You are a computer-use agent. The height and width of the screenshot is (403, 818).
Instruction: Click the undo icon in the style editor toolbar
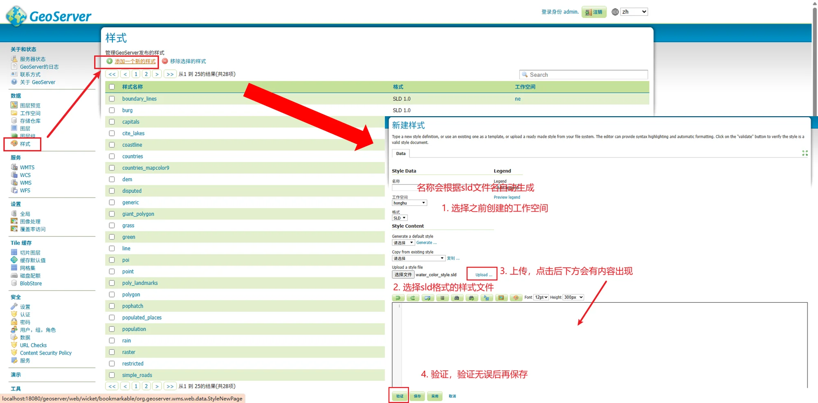(x=398, y=298)
